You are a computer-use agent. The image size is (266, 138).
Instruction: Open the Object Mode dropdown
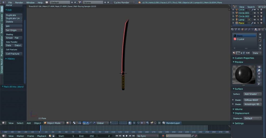click(54, 123)
